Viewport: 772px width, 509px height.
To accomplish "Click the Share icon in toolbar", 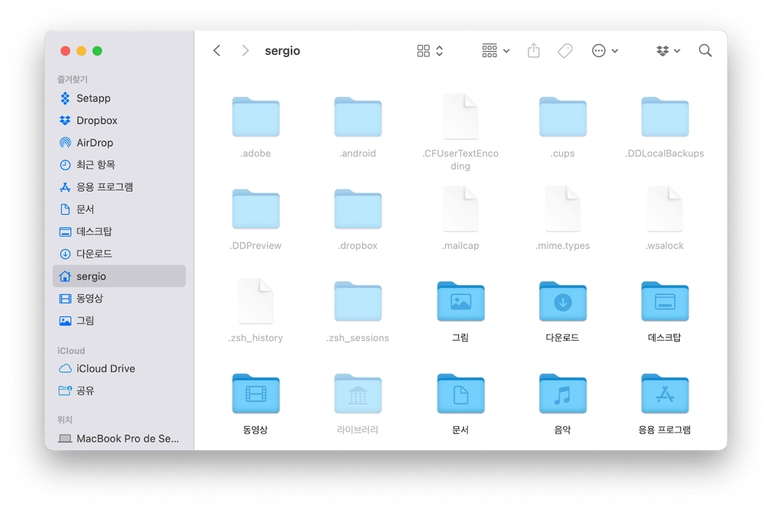I will [x=533, y=51].
